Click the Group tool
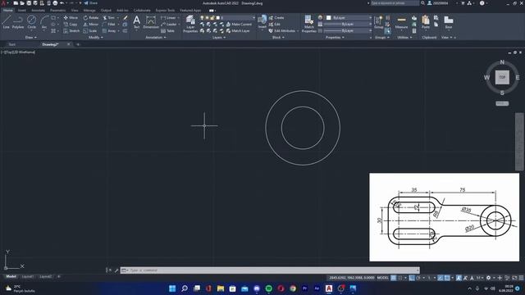525x295 pixels. coord(378,22)
